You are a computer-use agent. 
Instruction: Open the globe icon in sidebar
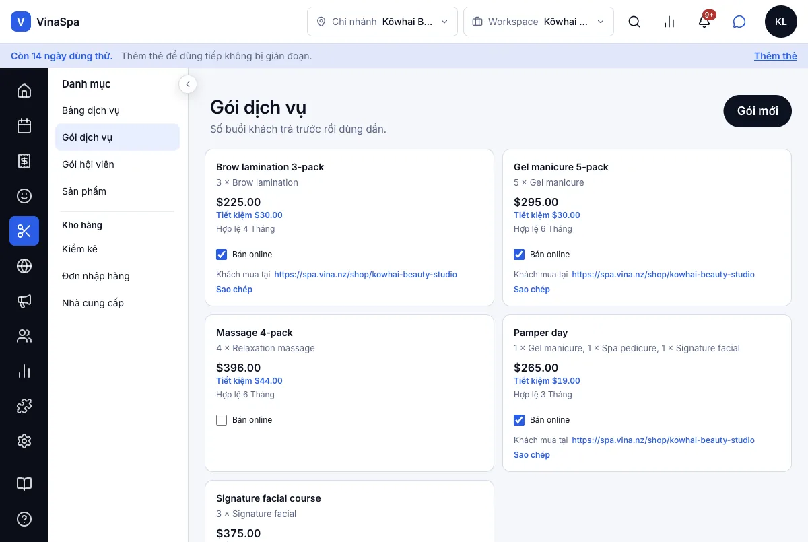click(24, 266)
